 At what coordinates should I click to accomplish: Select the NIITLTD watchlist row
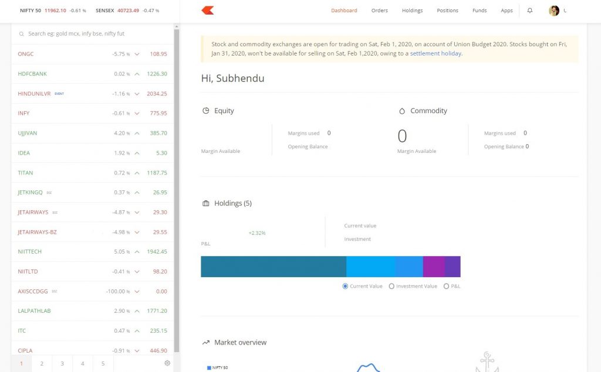pos(92,272)
